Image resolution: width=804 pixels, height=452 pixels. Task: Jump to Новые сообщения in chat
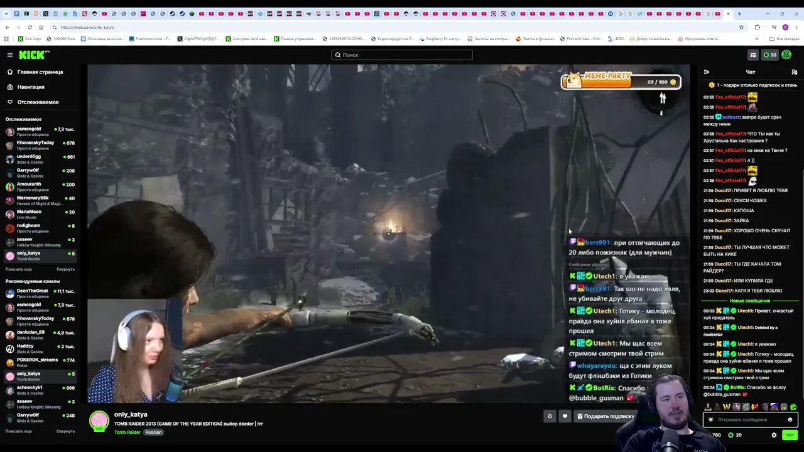(x=750, y=301)
